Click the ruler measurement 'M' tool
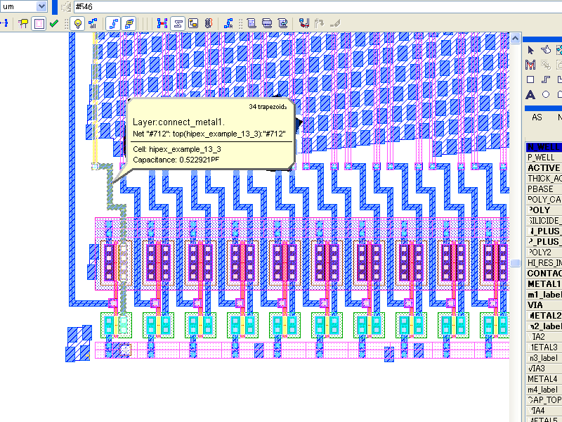 tap(531, 65)
